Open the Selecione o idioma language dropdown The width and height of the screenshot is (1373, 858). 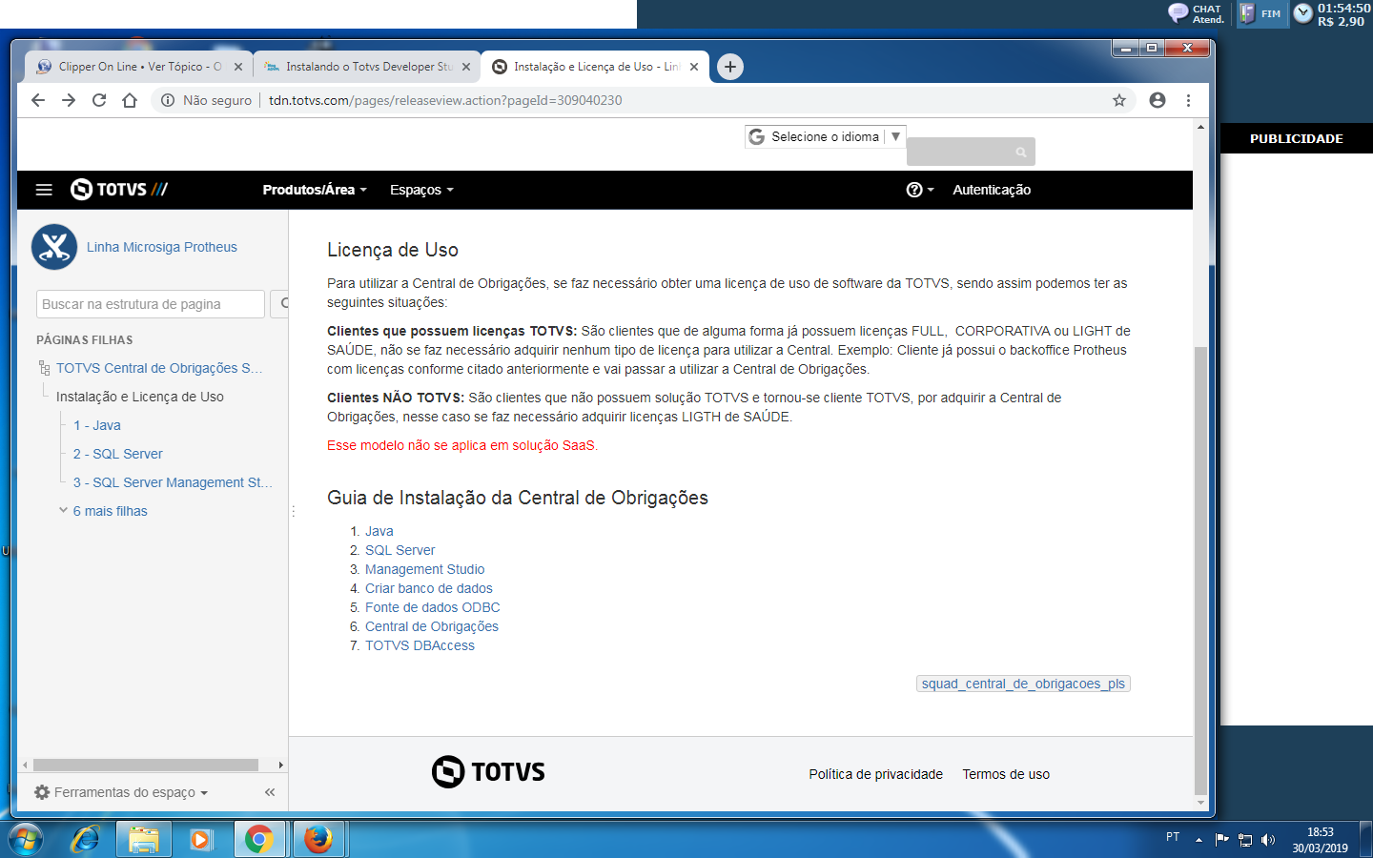[825, 137]
